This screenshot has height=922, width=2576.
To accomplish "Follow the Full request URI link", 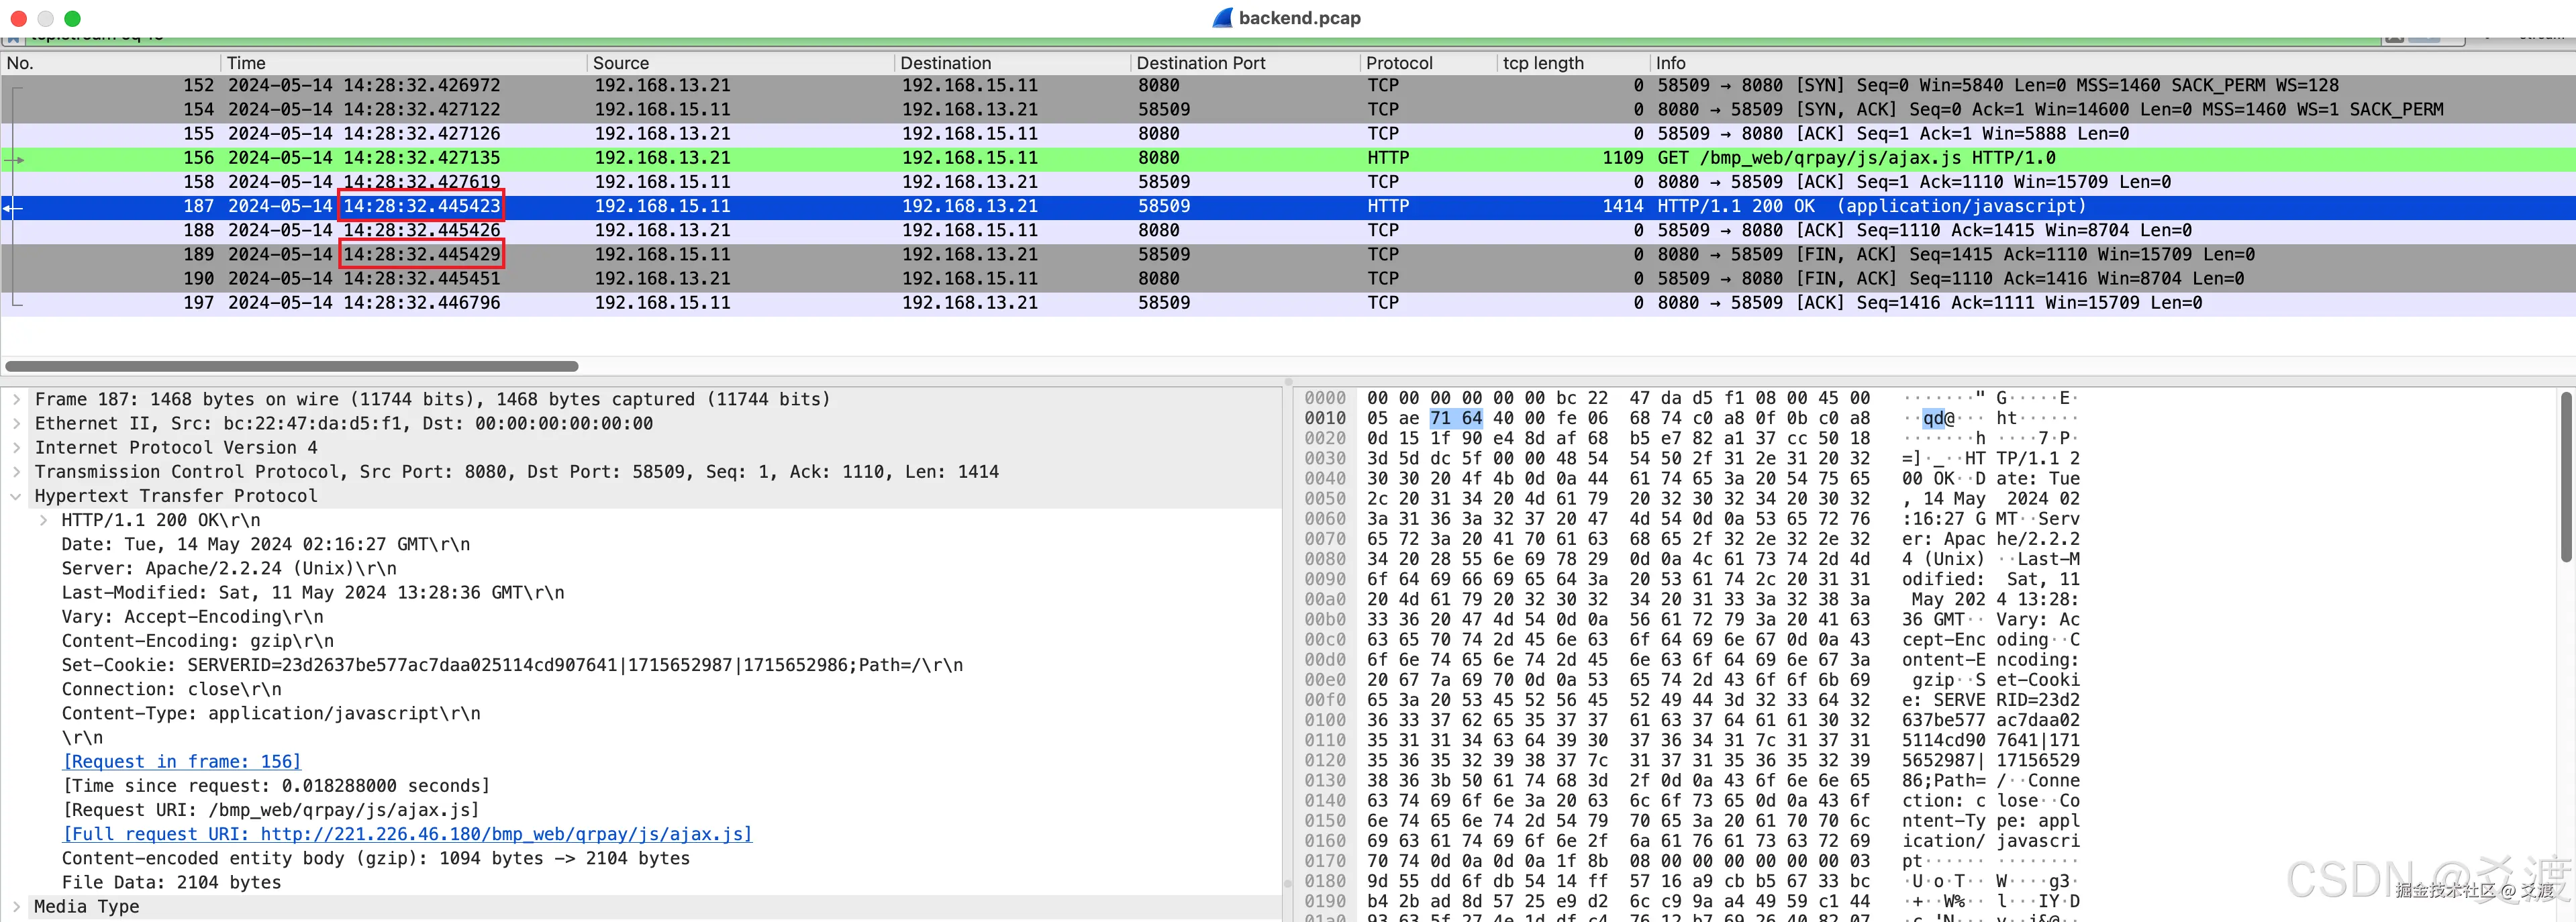I will [406, 834].
